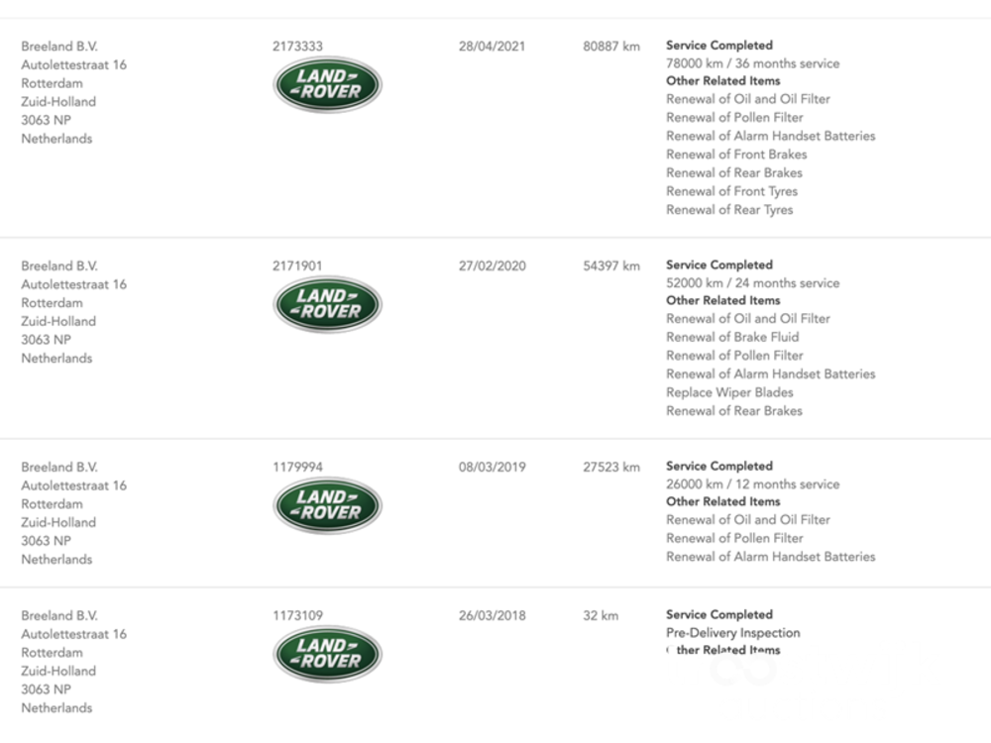
Task: Click the Land Rover logo under record 2173333
Action: pos(327,85)
